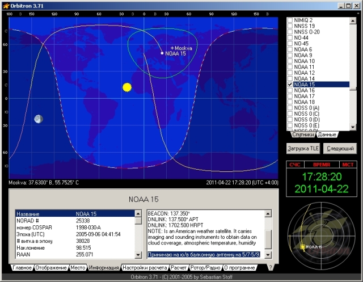The width and height of the screenshot is (363, 282).
Task: Tick the NOSS 0 (C) checkbox
Action: click(x=290, y=113)
